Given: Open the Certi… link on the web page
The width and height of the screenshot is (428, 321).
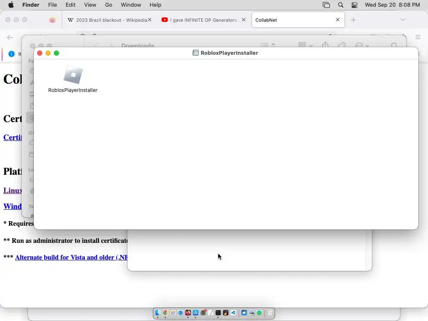Looking at the screenshot, I should 13,137.
